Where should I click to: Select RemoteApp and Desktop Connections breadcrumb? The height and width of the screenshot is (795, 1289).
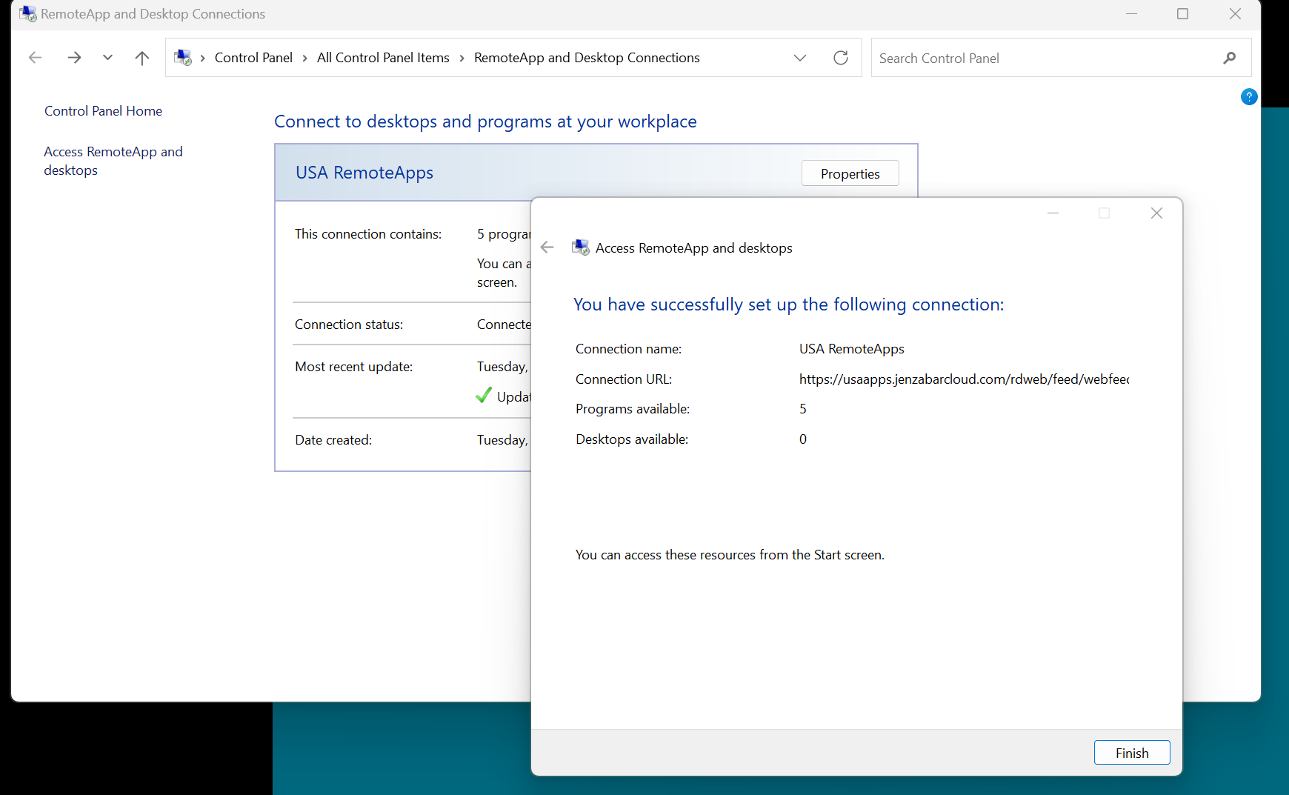pos(587,58)
